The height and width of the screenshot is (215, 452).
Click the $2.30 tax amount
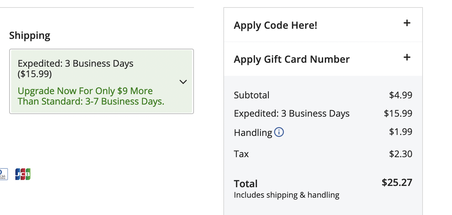click(x=400, y=154)
